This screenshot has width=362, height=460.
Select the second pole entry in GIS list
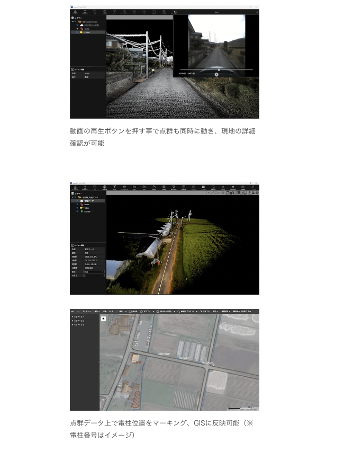tap(78, 321)
